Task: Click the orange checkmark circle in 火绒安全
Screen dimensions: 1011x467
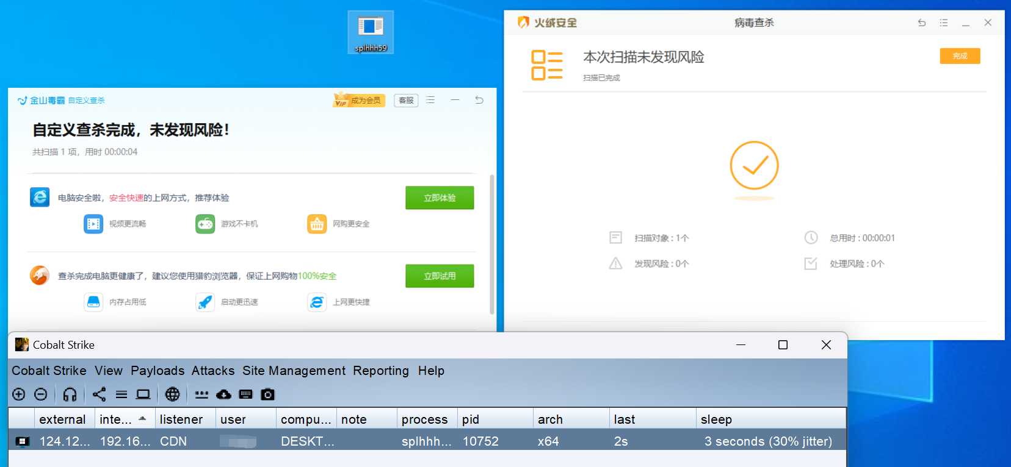Action: 755,166
